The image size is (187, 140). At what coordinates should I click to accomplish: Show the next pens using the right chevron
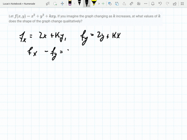99,3
